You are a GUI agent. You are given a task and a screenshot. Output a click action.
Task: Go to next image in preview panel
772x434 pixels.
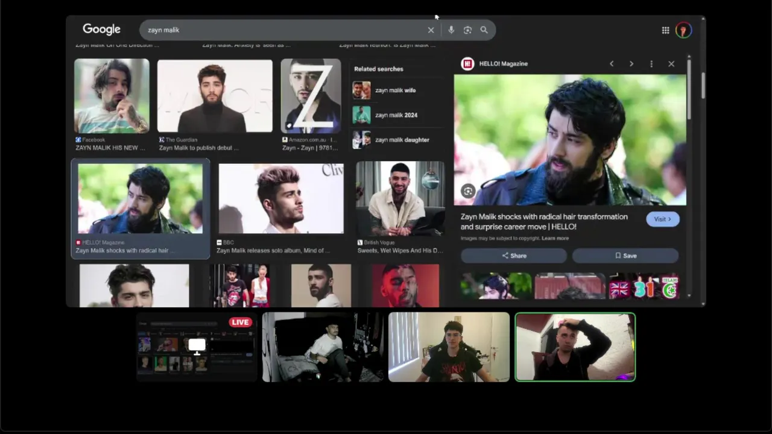point(631,64)
